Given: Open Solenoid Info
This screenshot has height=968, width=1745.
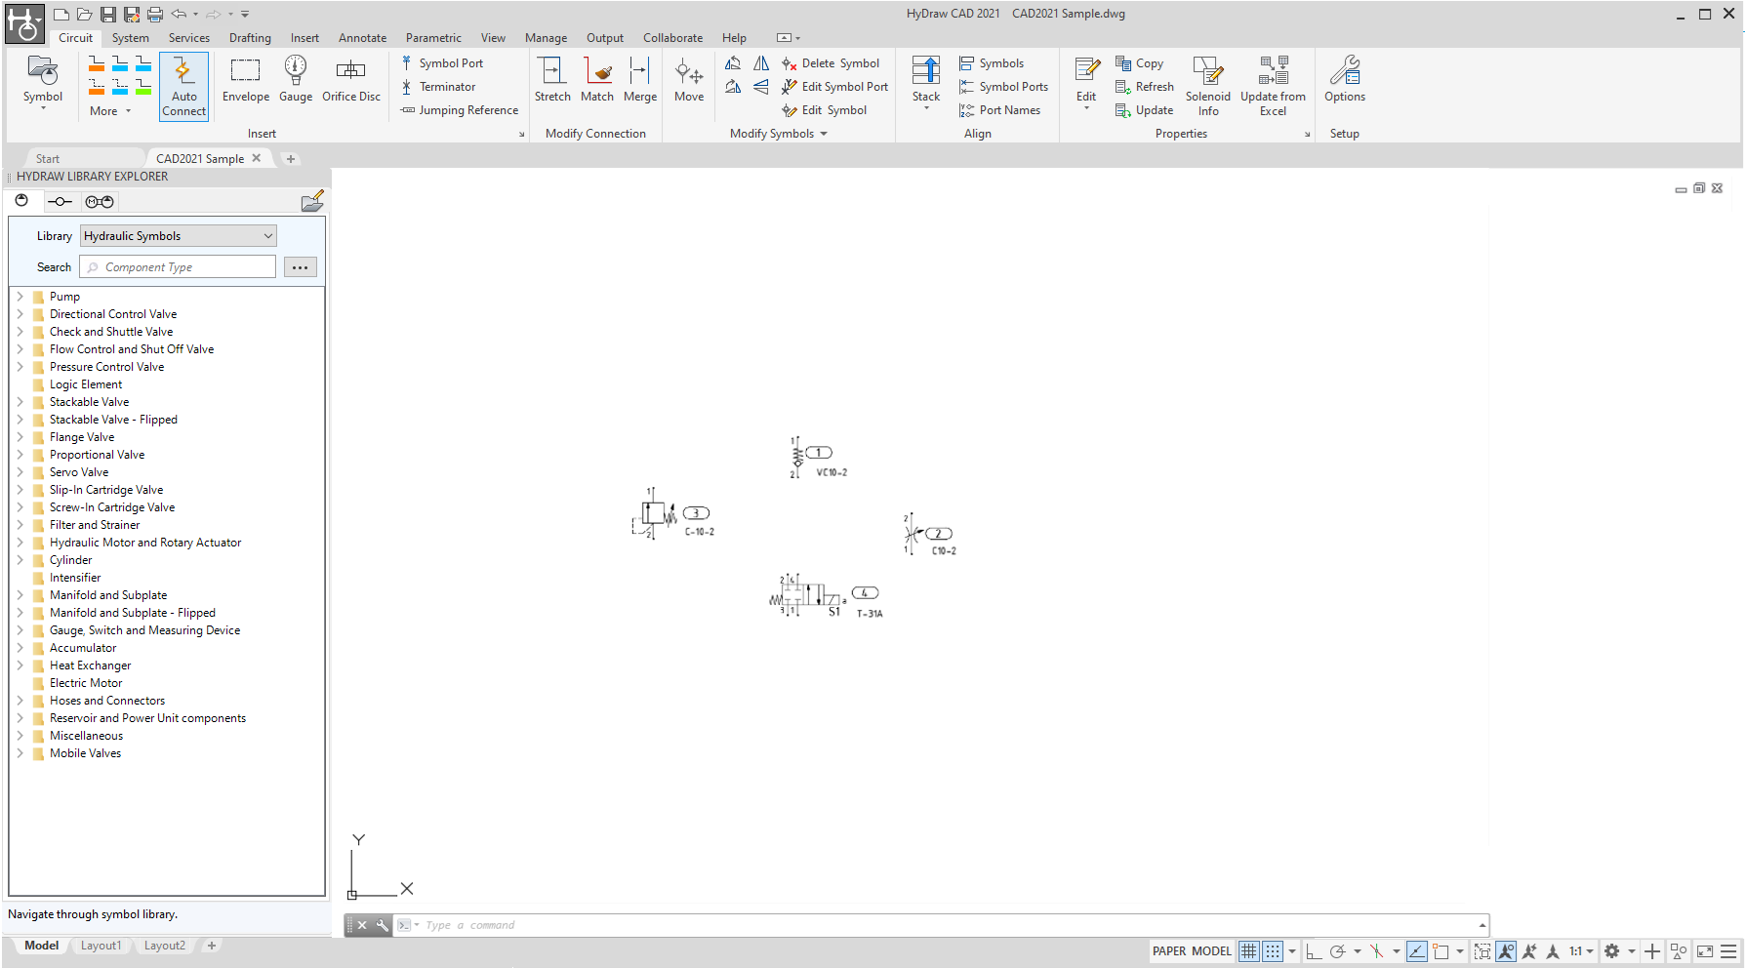Looking at the screenshot, I should click(1208, 86).
